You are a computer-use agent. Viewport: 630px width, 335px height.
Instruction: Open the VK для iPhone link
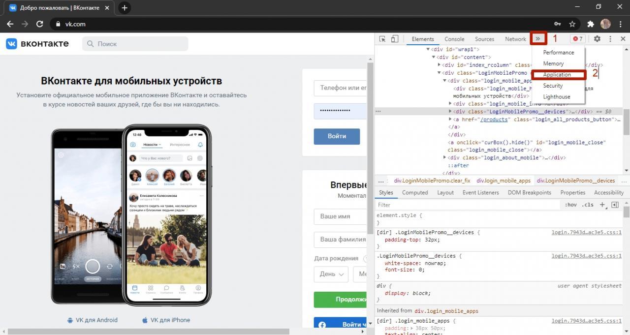tap(166, 320)
